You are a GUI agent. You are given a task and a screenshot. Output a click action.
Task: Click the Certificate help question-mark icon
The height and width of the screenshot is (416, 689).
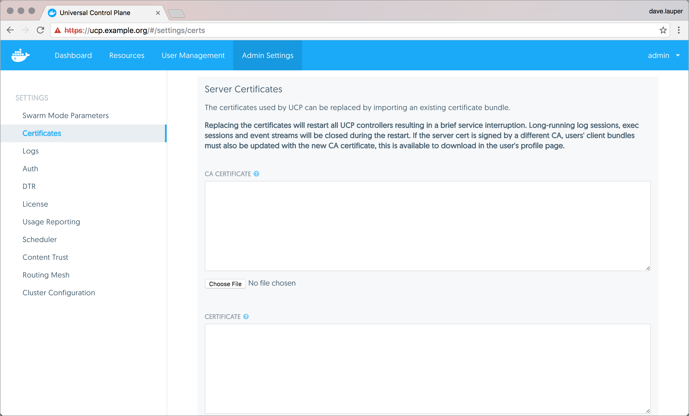[246, 317]
